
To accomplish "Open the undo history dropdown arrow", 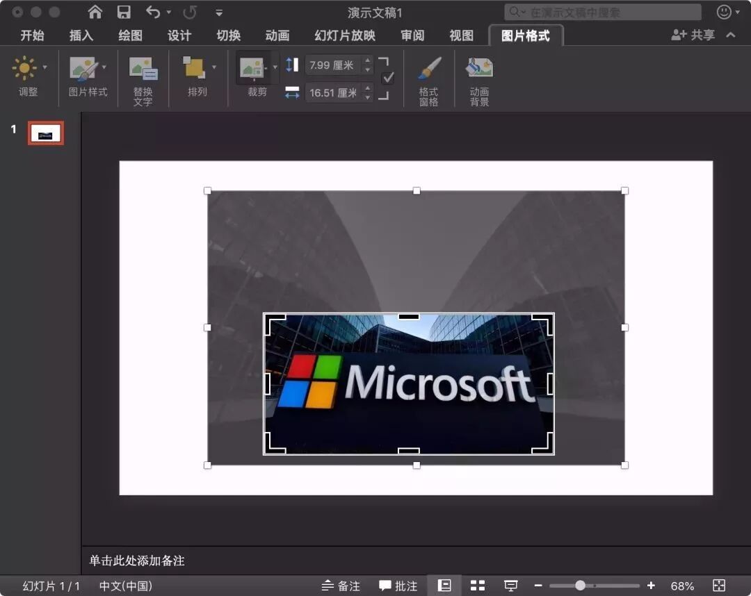I will click(168, 12).
